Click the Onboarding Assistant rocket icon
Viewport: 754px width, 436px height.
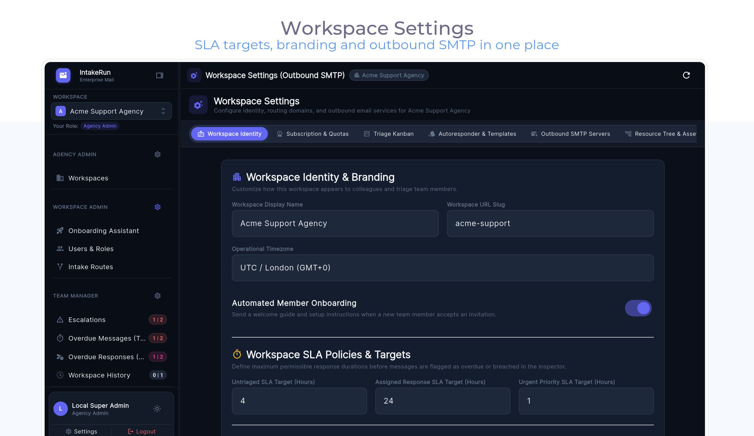click(60, 231)
